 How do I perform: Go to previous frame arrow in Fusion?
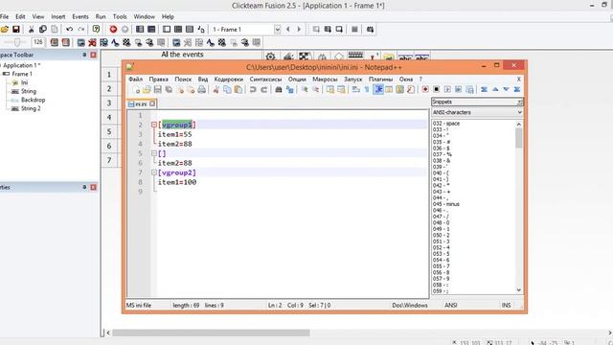288,30
